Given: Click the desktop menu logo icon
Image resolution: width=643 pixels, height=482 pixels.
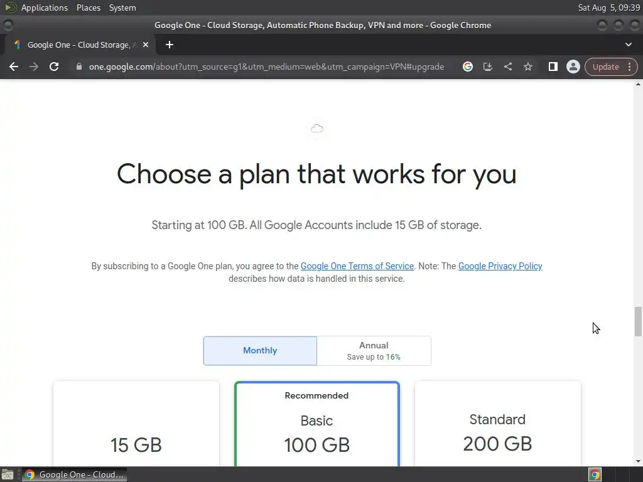Looking at the screenshot, I should [10, 8].
